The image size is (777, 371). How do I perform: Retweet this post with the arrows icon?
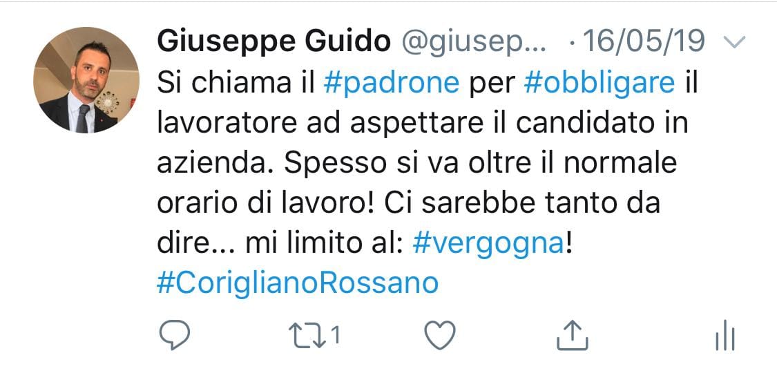click(307, 335)
